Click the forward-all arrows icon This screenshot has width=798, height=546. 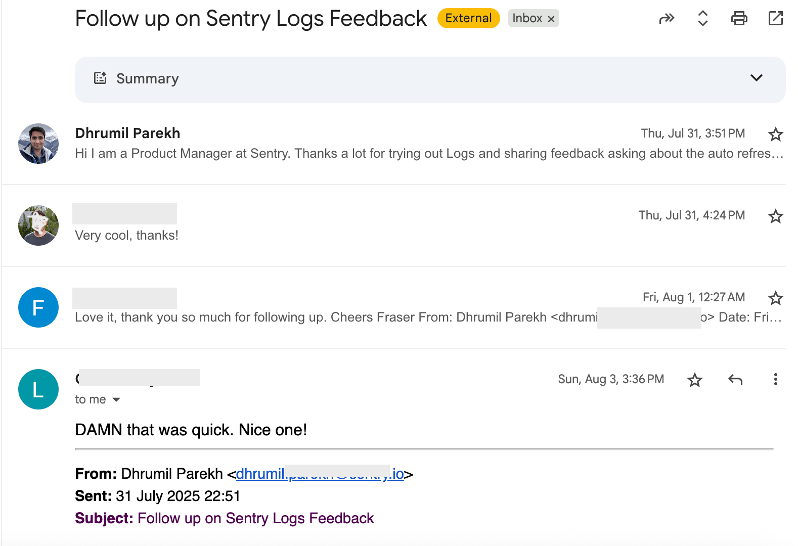click(x=667, y=19)
